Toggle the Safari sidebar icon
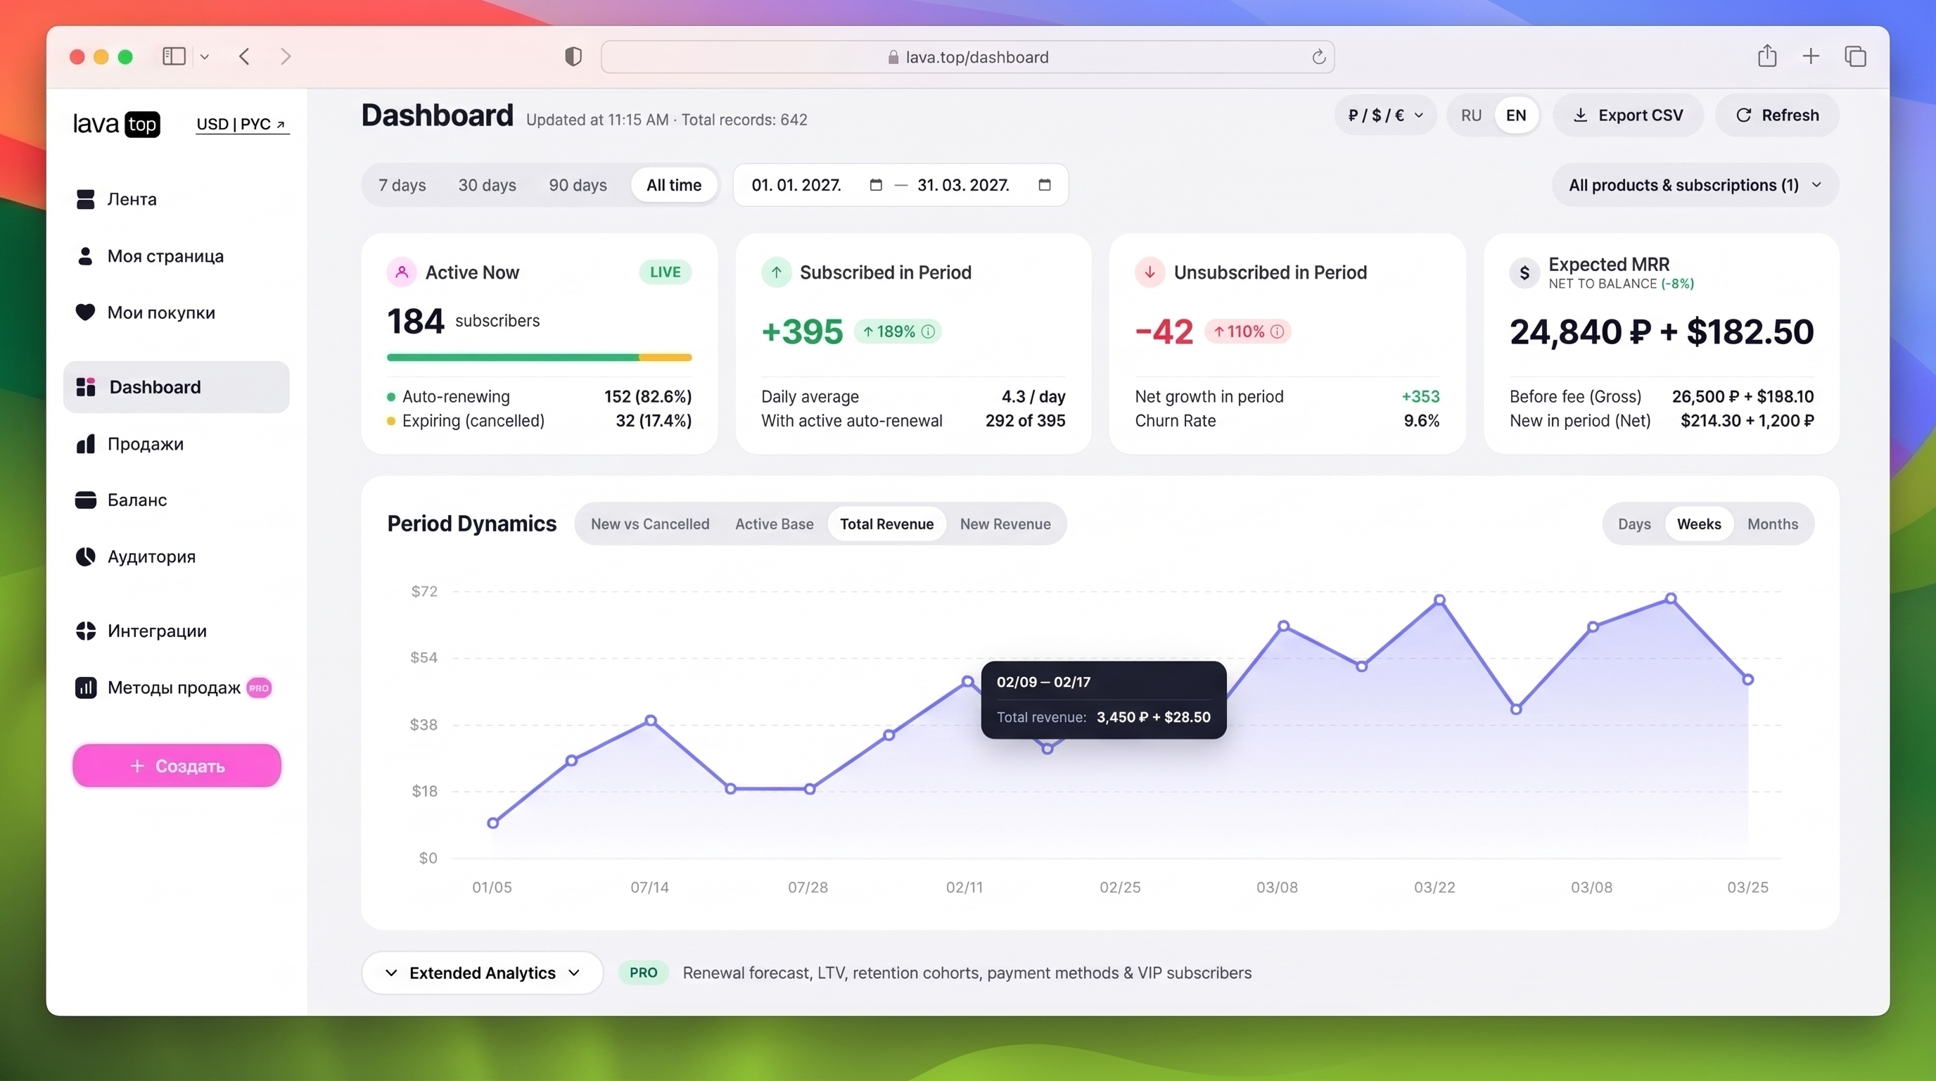The height and width of the screenshot is (1081, 1936). click(x=174, y=56)
